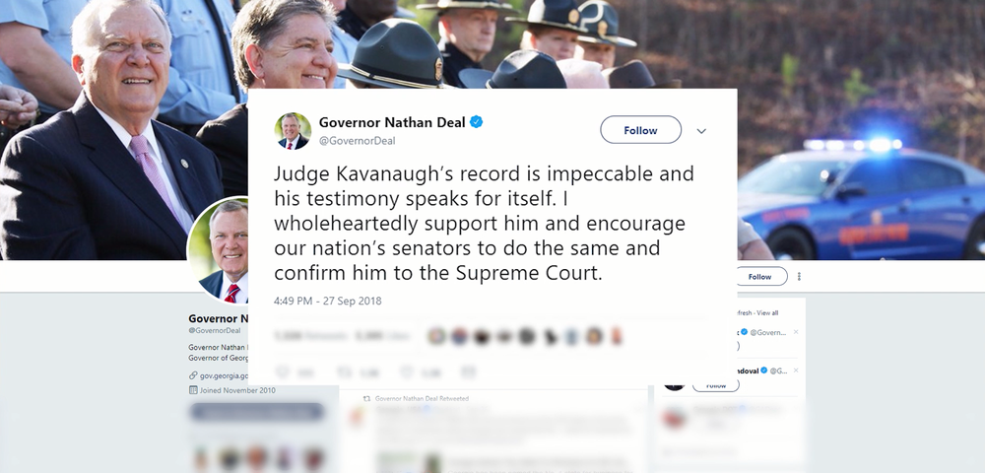Click the Follow button on the profile bar
Image resolution: width=985 pixels, height=473 pixels.
tap(759, 276)
